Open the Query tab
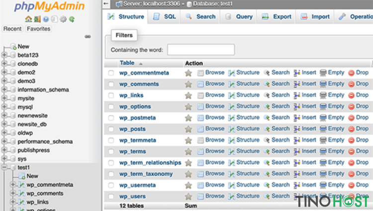Viewport: 373px width, 211px height. pyautogui.click(x=239, y=16)
